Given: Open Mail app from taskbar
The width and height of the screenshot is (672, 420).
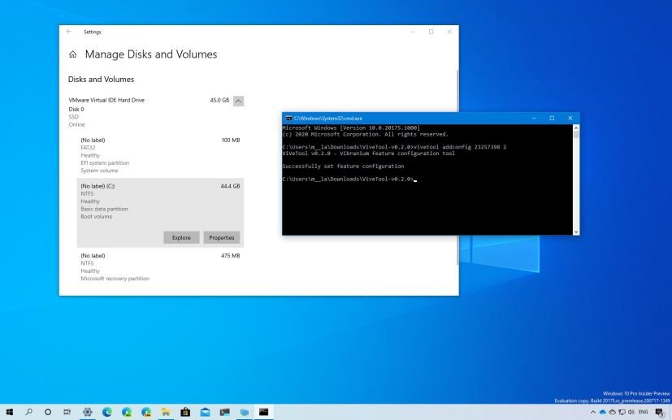Looking at the screenshot, I should pos(205,412).
